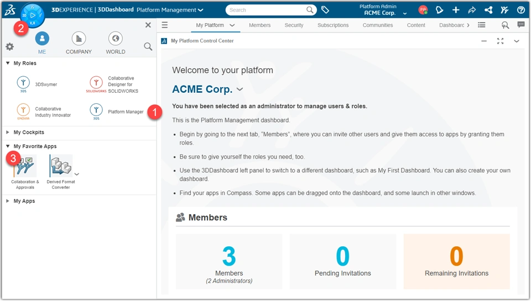Expand the My Apps section
The image size is (531, 301).
(8, 201)
